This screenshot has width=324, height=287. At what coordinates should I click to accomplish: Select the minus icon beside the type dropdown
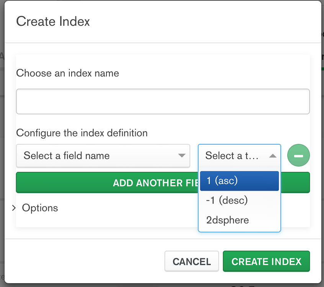click(x=298, y=155)
